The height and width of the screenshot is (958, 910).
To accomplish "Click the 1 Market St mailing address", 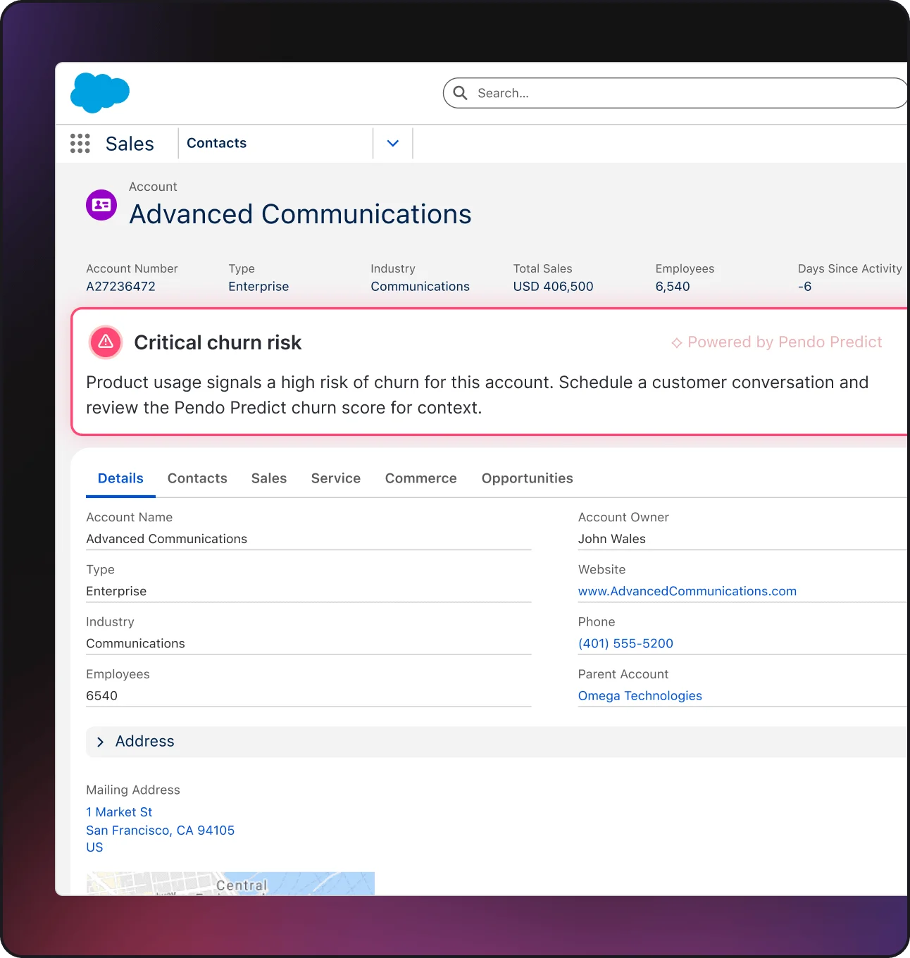I will pyautogui.click(x=119, y=812).
